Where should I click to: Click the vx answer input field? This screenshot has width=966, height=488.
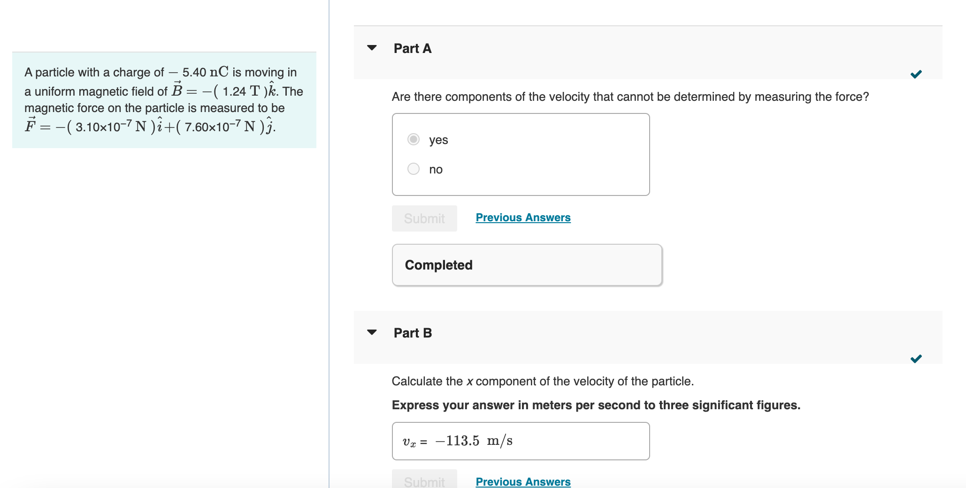(x=520, y=441)
